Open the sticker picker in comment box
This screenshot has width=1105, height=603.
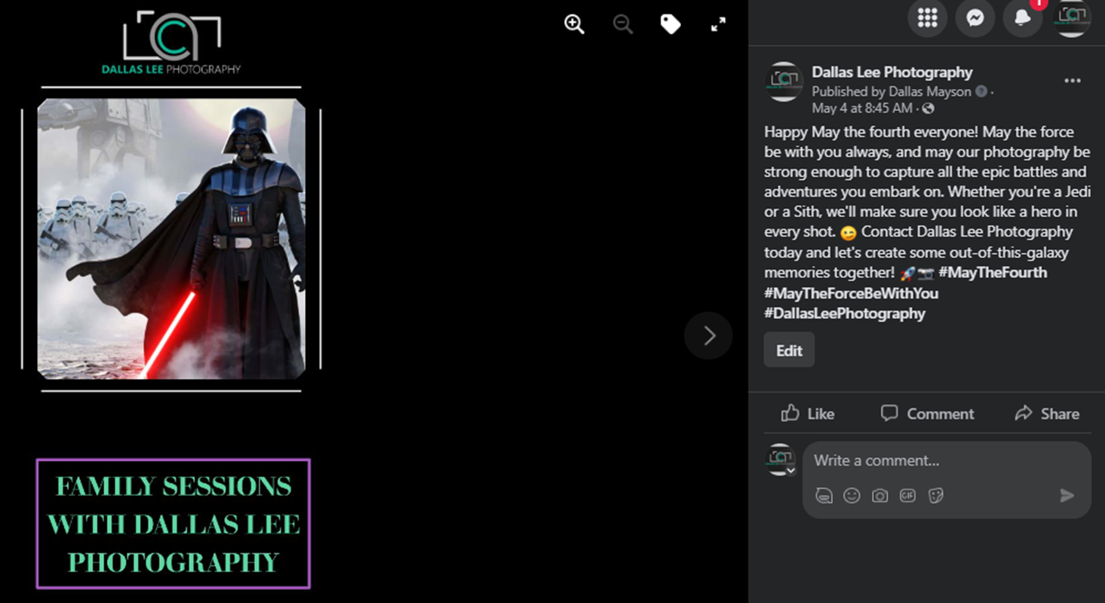[x=936, y=495]
